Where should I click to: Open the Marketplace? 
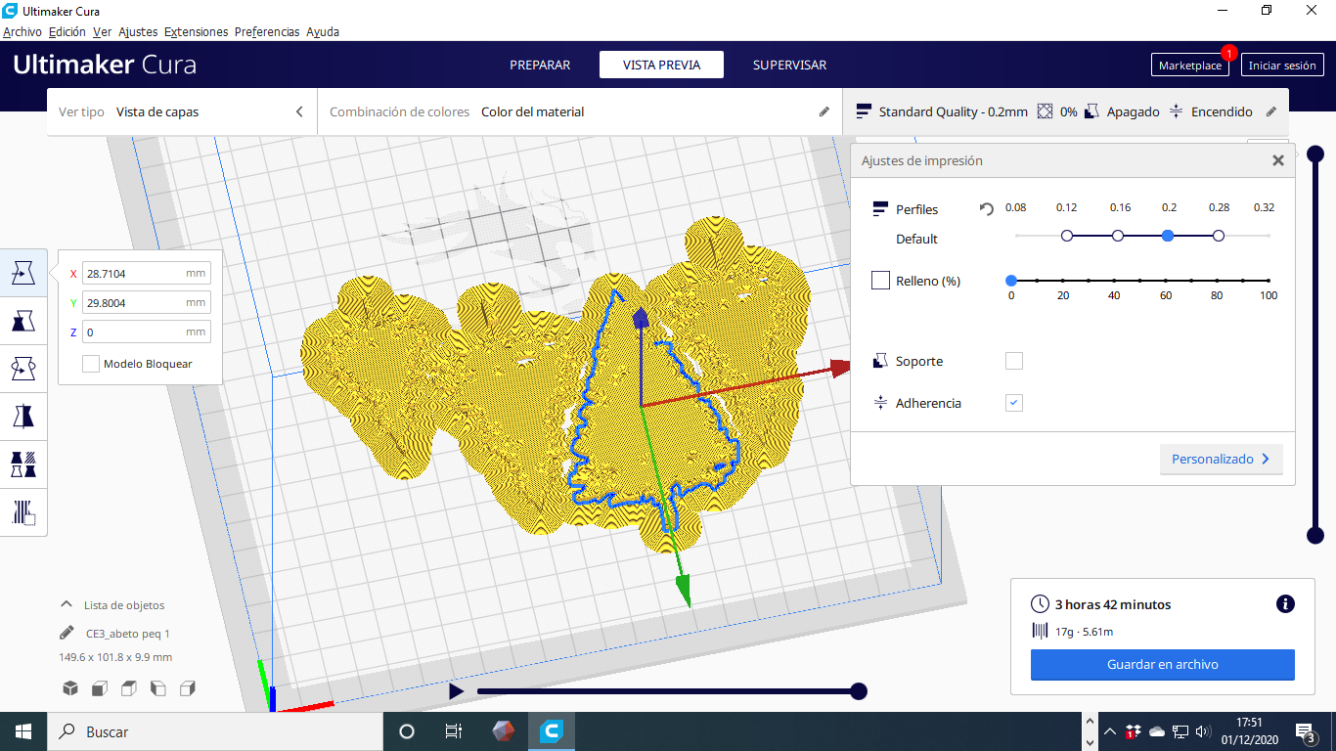1190,65
